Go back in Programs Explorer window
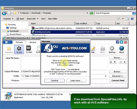 4,13
